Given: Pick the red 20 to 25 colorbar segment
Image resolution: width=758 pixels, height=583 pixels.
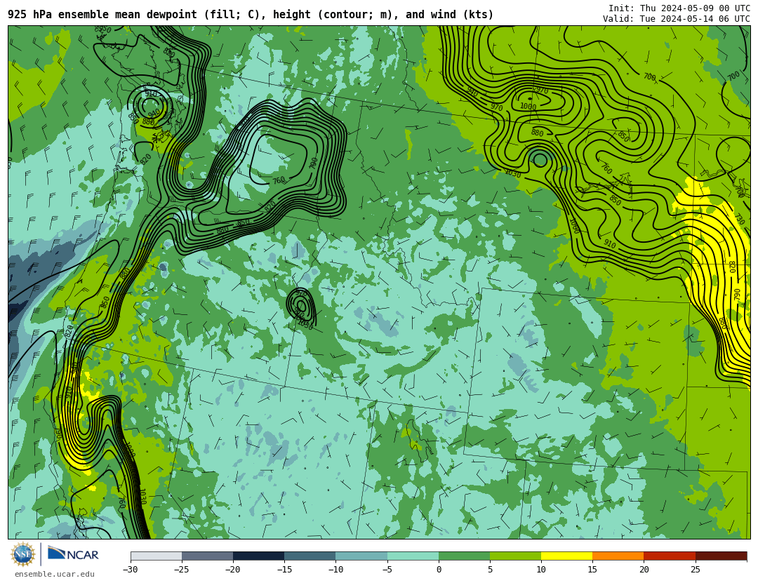Looking at the screenshot, I should click(670, 556).
